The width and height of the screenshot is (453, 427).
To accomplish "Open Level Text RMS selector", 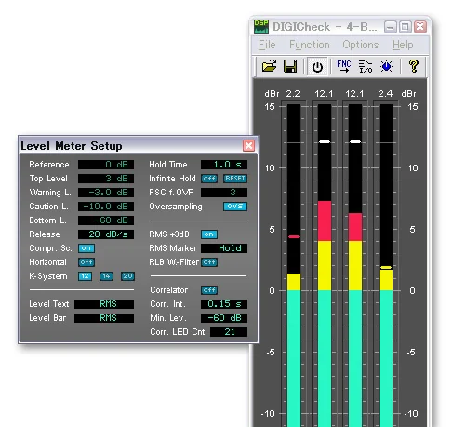I will point(104,304).
